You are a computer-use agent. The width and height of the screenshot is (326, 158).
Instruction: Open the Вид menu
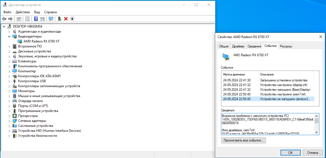coord(37,12)
